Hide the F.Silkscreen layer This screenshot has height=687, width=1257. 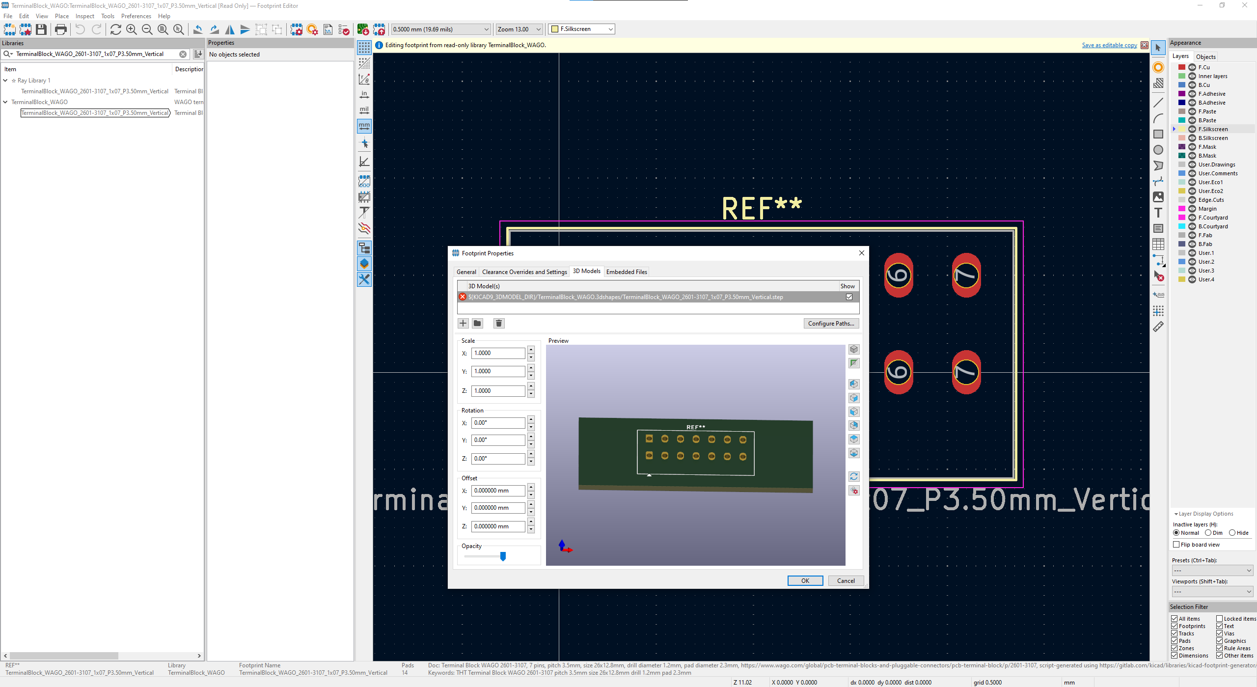click(1192, 129)
